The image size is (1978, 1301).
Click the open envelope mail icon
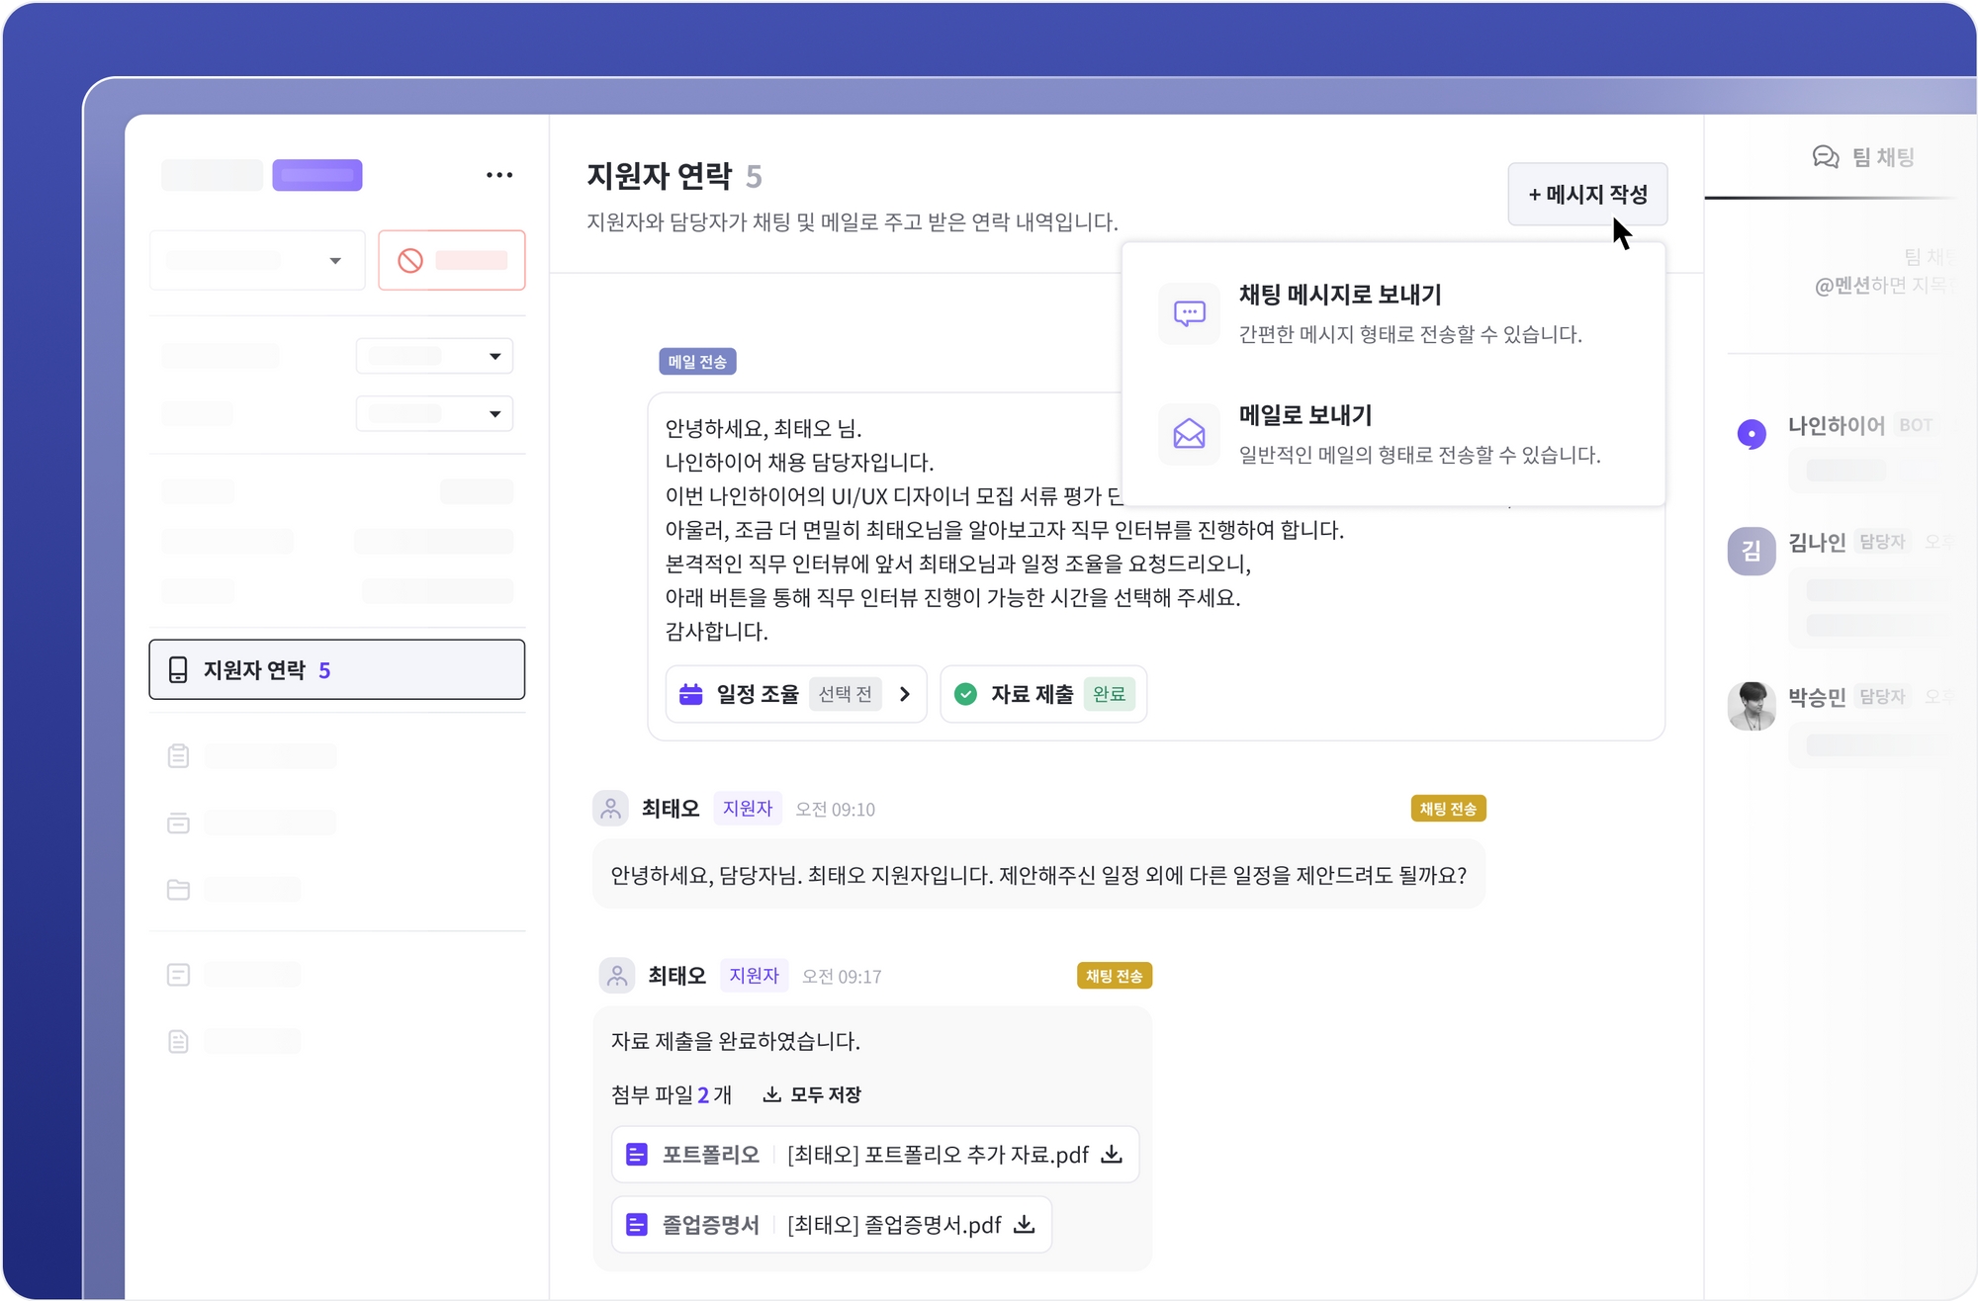(x=1189, y=434)
